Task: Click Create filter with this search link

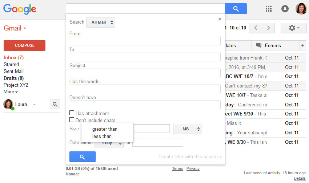Action: [190, 156]
